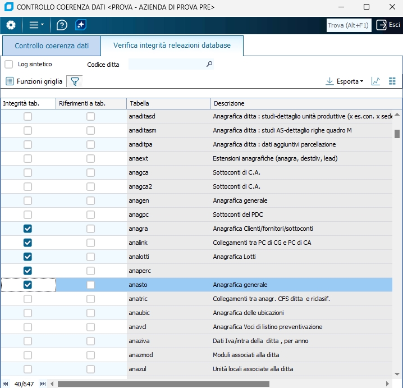Click 'Anagrafica Lotti' description cell
Screen dimensions: 403x388
click(x=301, y=257)
